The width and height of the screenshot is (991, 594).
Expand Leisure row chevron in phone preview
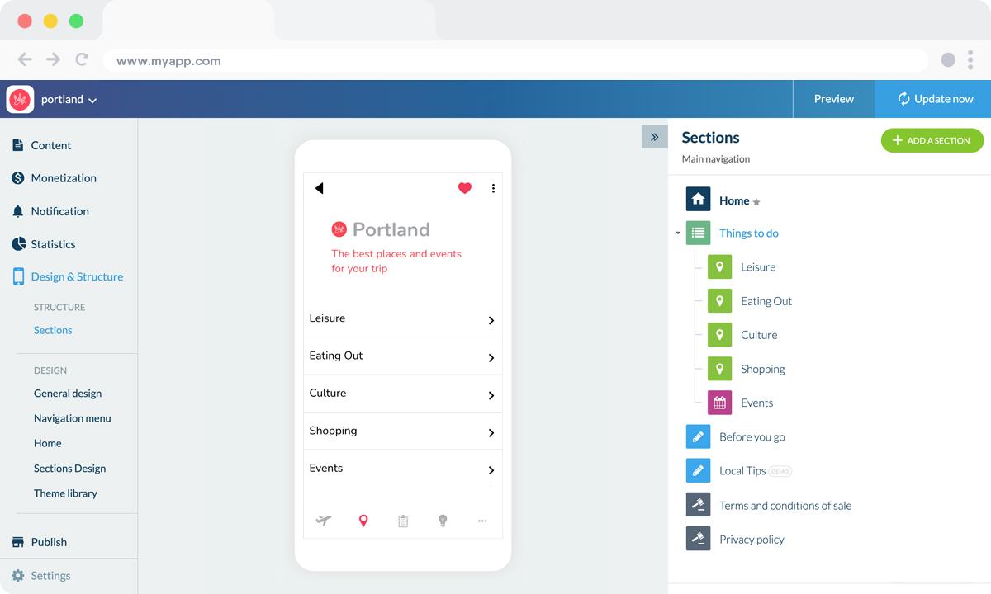coord(491,320)
